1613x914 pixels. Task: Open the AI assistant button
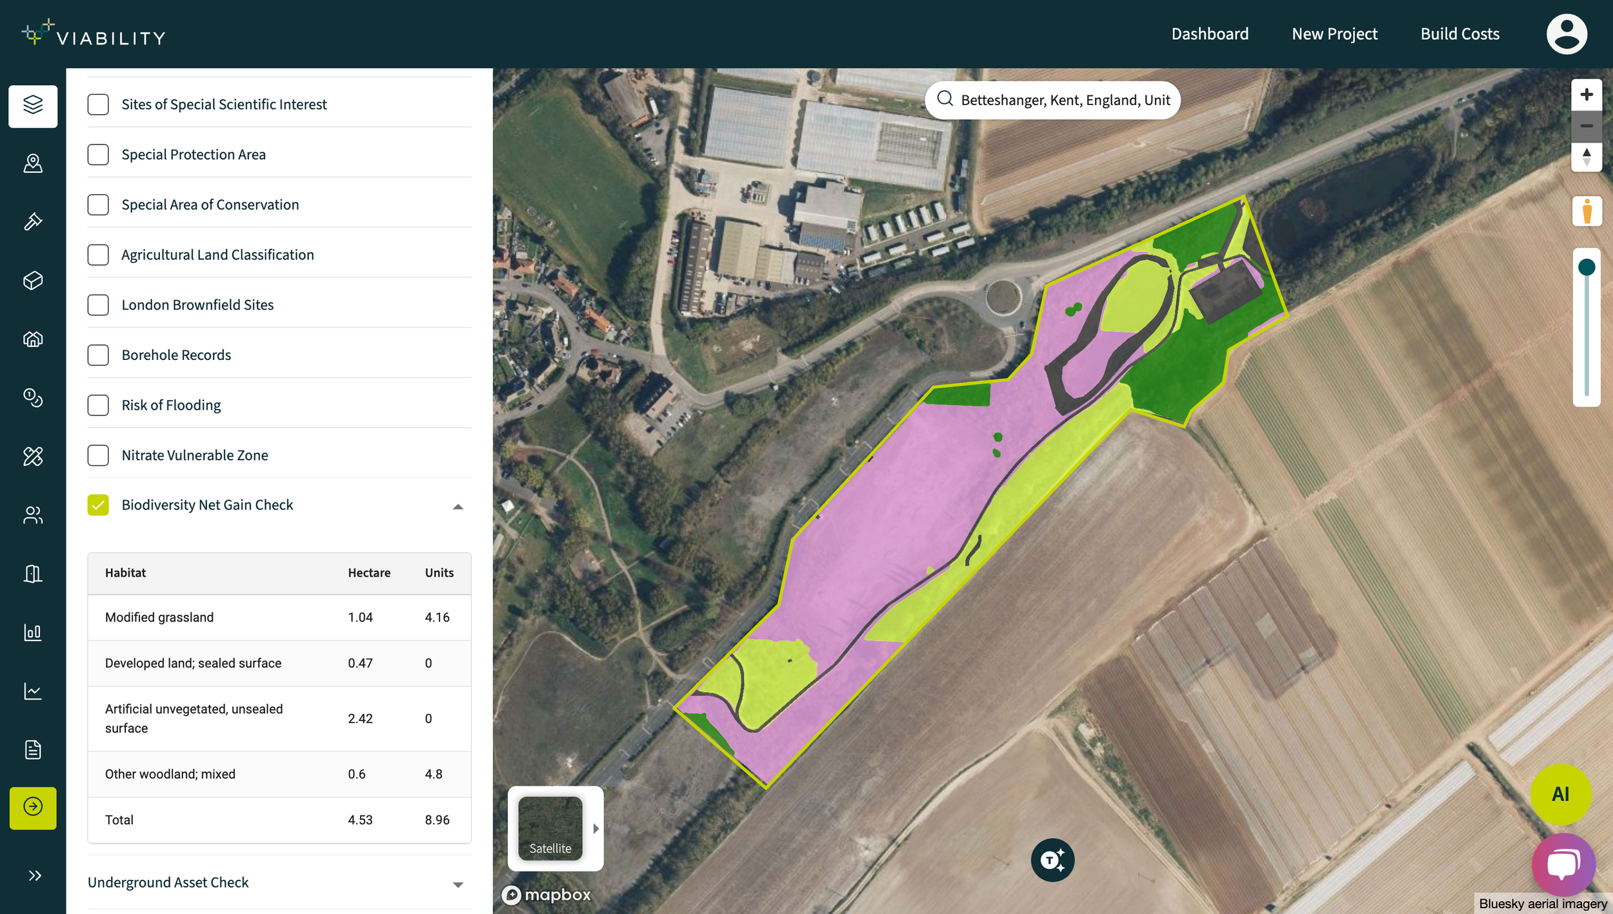(1560, 794)
